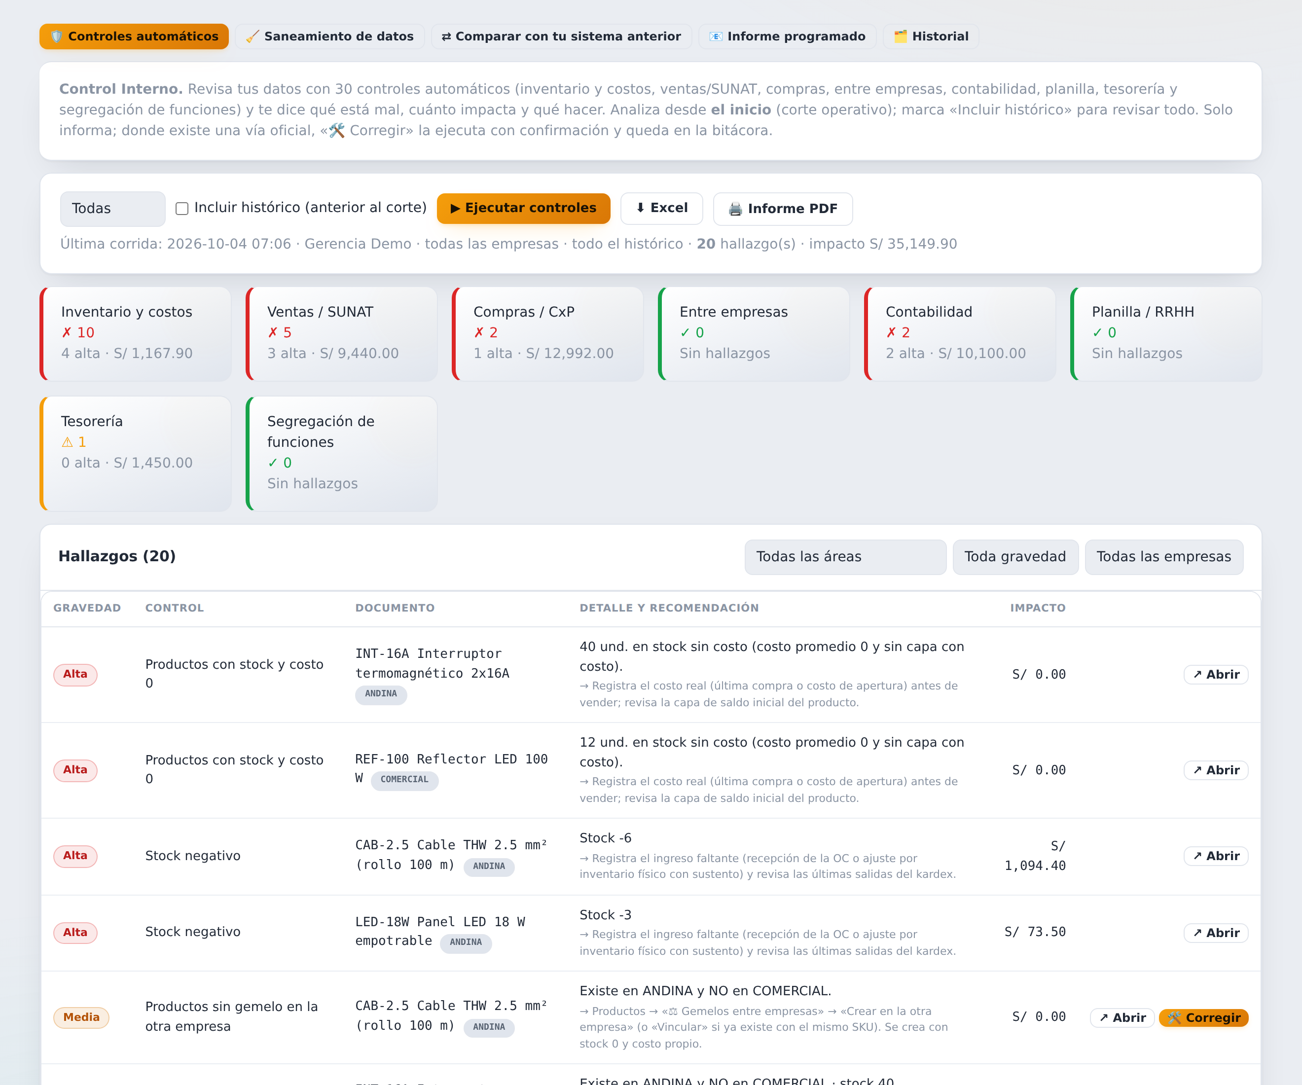Screen dimensions: 1302x1085
Task: Click the shield icon in Controles automáticos
Action: click(56, 36)
